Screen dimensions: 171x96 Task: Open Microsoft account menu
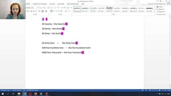[x=157, y=4]
